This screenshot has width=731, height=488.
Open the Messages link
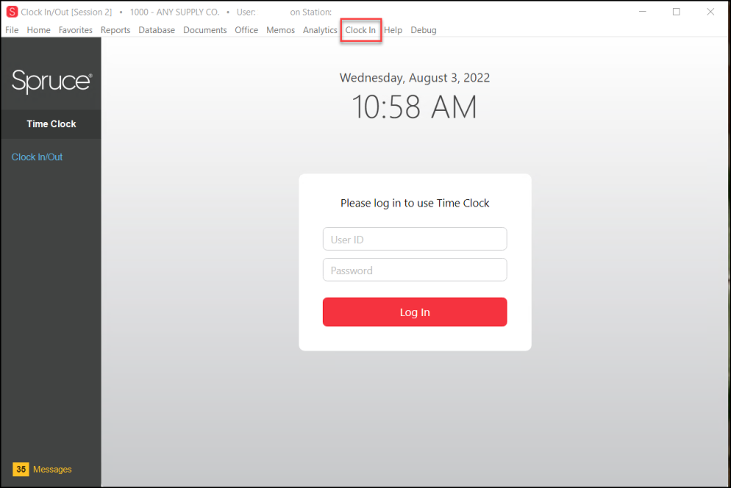pos(52,470)
